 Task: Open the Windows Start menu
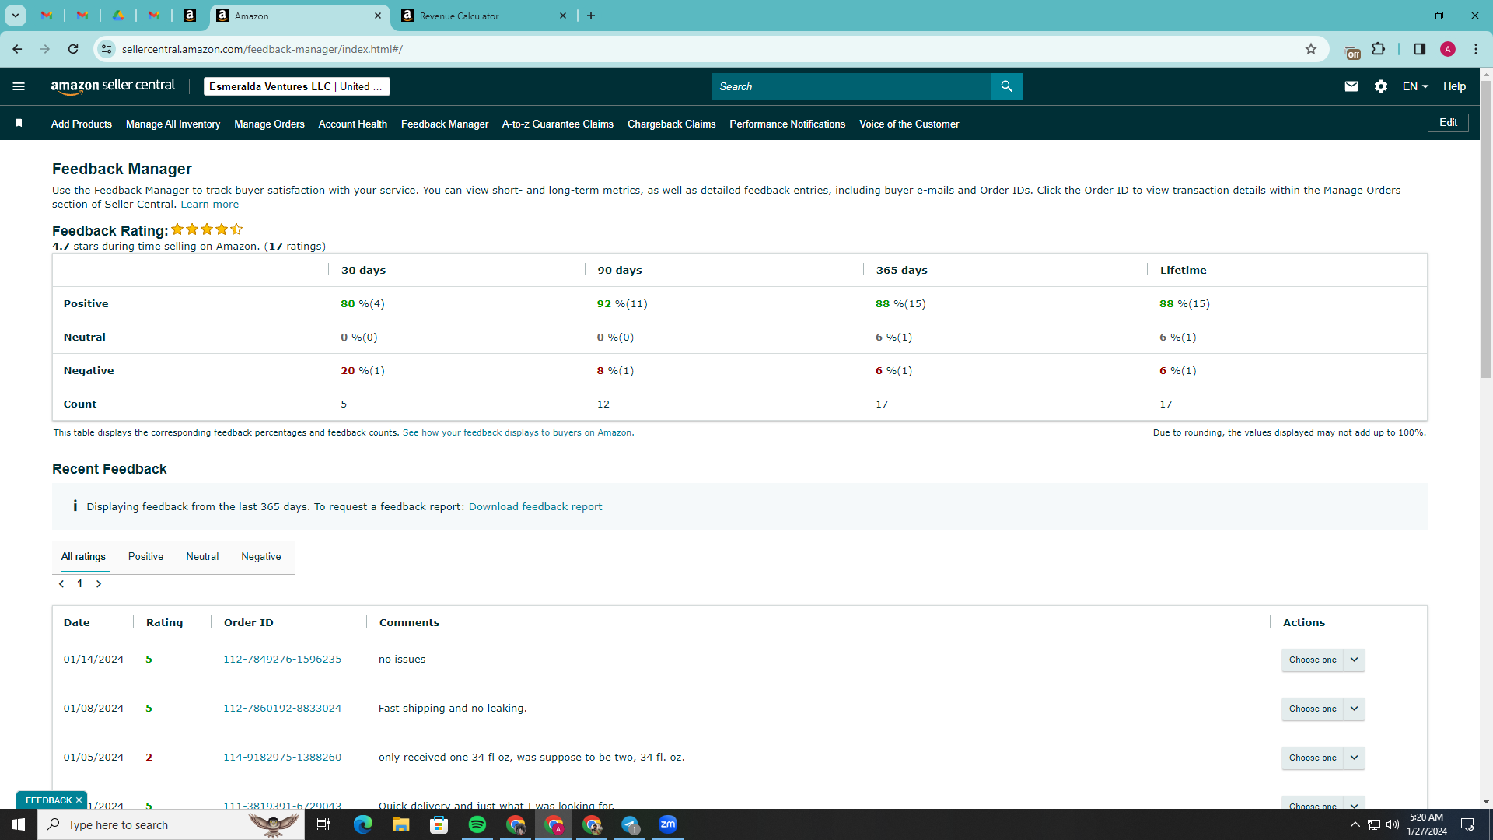tap(19, 824)
